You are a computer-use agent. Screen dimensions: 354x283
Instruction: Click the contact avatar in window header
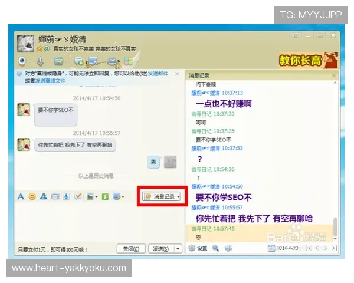[25, 43]
